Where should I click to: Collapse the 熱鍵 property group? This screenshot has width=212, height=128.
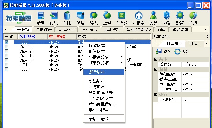pos(156,69)
